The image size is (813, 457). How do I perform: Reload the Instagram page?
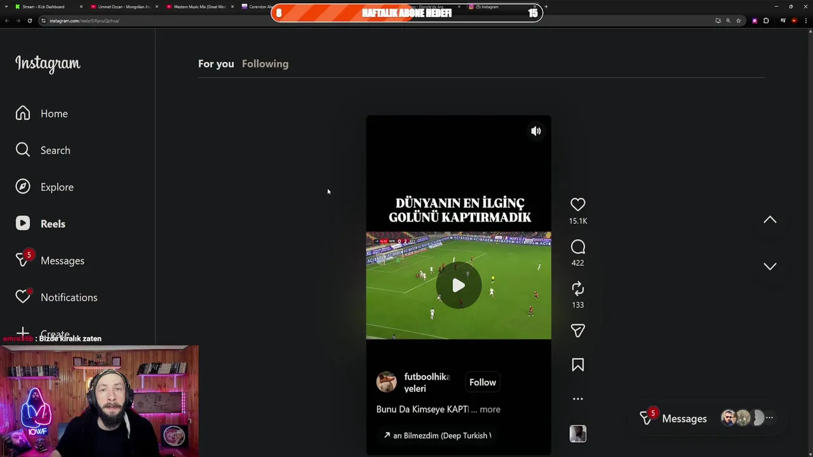click(29, 21)
